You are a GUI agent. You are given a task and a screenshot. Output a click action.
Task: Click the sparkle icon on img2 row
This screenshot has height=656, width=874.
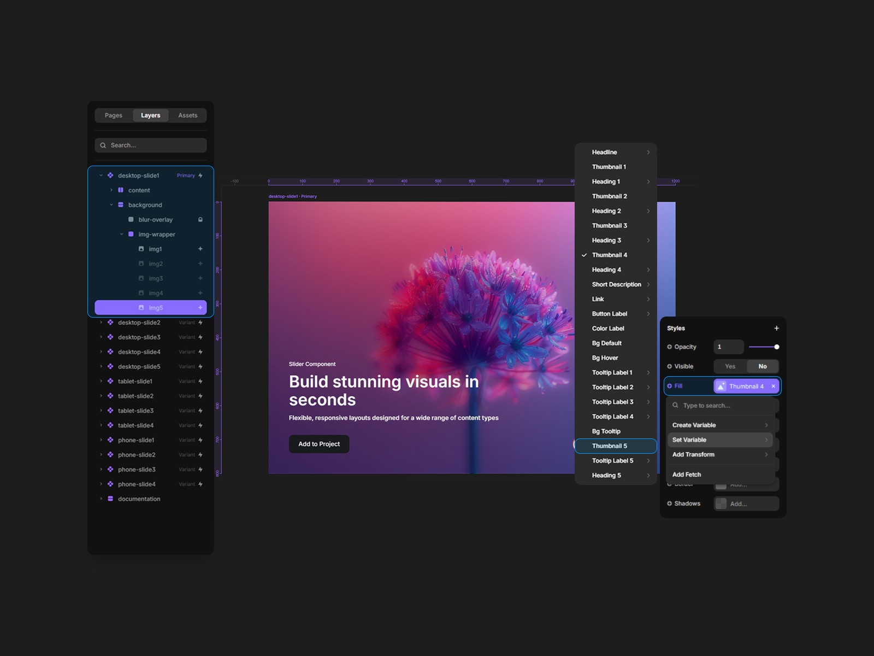pos(200,264)
